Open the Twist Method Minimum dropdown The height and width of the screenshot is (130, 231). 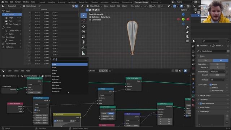(217, 72)
